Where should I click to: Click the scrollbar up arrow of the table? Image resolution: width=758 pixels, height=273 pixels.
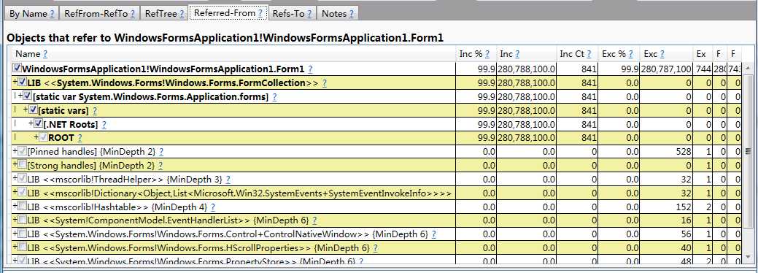pyautogui.click(x=749, y=68)
